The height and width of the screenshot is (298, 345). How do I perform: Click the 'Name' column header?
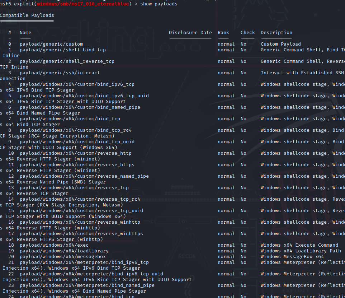pos(25,33)
